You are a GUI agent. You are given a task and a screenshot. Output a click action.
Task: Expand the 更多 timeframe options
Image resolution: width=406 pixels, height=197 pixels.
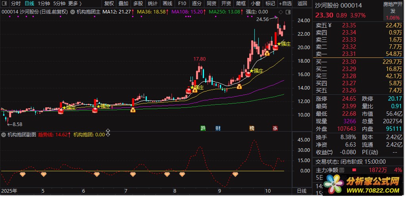[75, 4]
